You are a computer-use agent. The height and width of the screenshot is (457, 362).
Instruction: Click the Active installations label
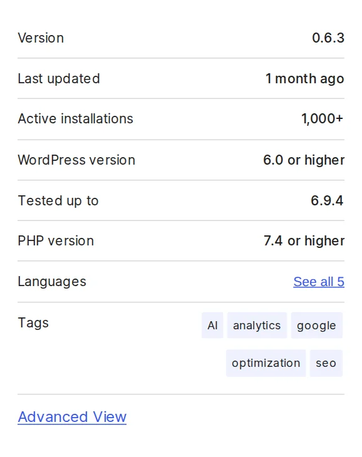click(x=76, y=118)
